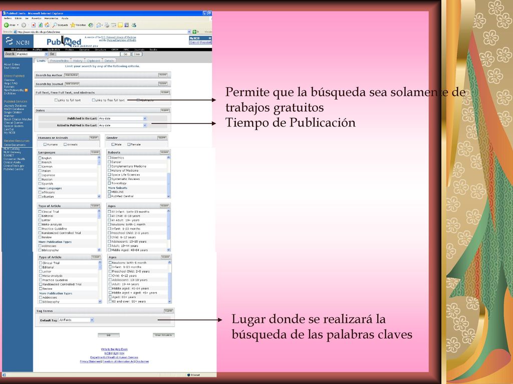This screenshot has height=384, width=513.
Task: Tick the Animals checkbox
Action: (x=65, y=144)
